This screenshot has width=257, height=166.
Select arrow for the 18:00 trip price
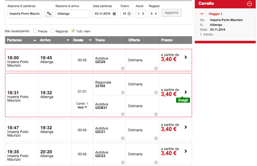(x=186, y=57)
